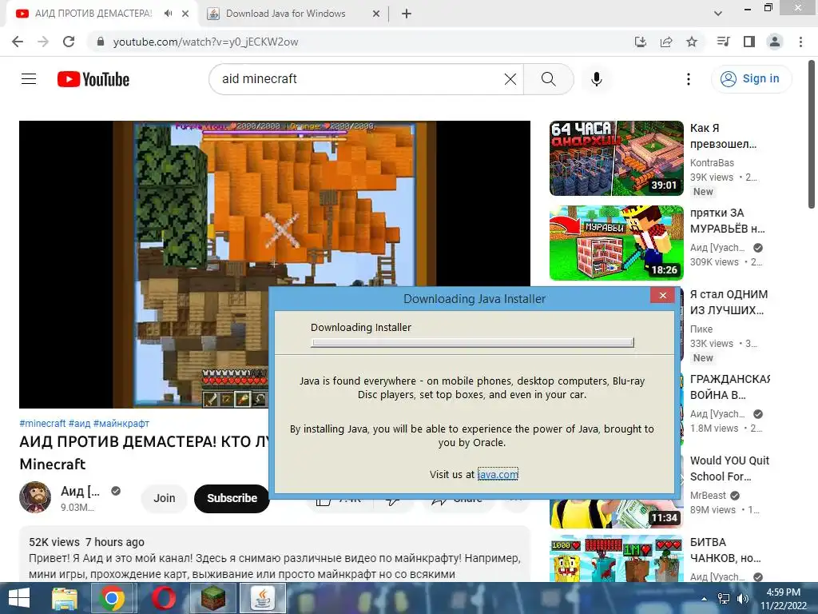The width and height of the screenshot is (818, 614).
Task: Open the Аид channel avatar
Action: point(35,497)
